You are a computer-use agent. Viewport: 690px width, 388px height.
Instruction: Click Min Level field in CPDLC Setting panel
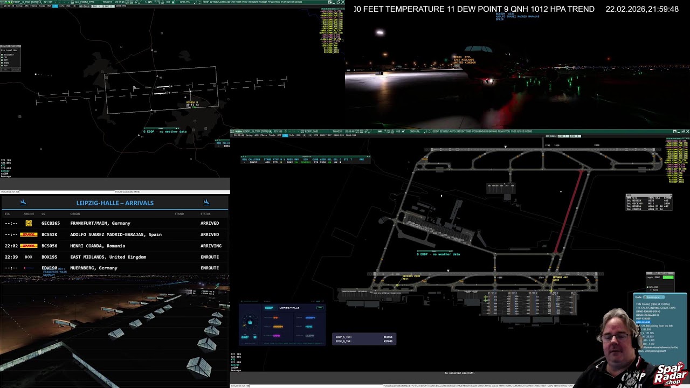(x=15, y=50)
